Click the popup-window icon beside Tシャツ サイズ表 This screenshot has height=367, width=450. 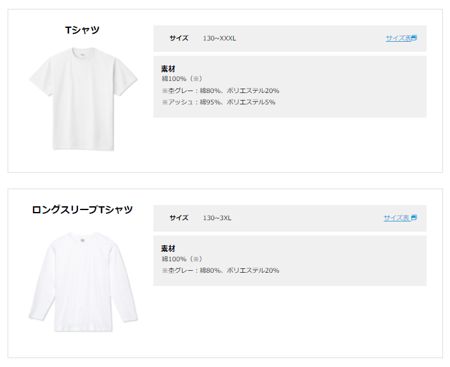click(414, 38)
